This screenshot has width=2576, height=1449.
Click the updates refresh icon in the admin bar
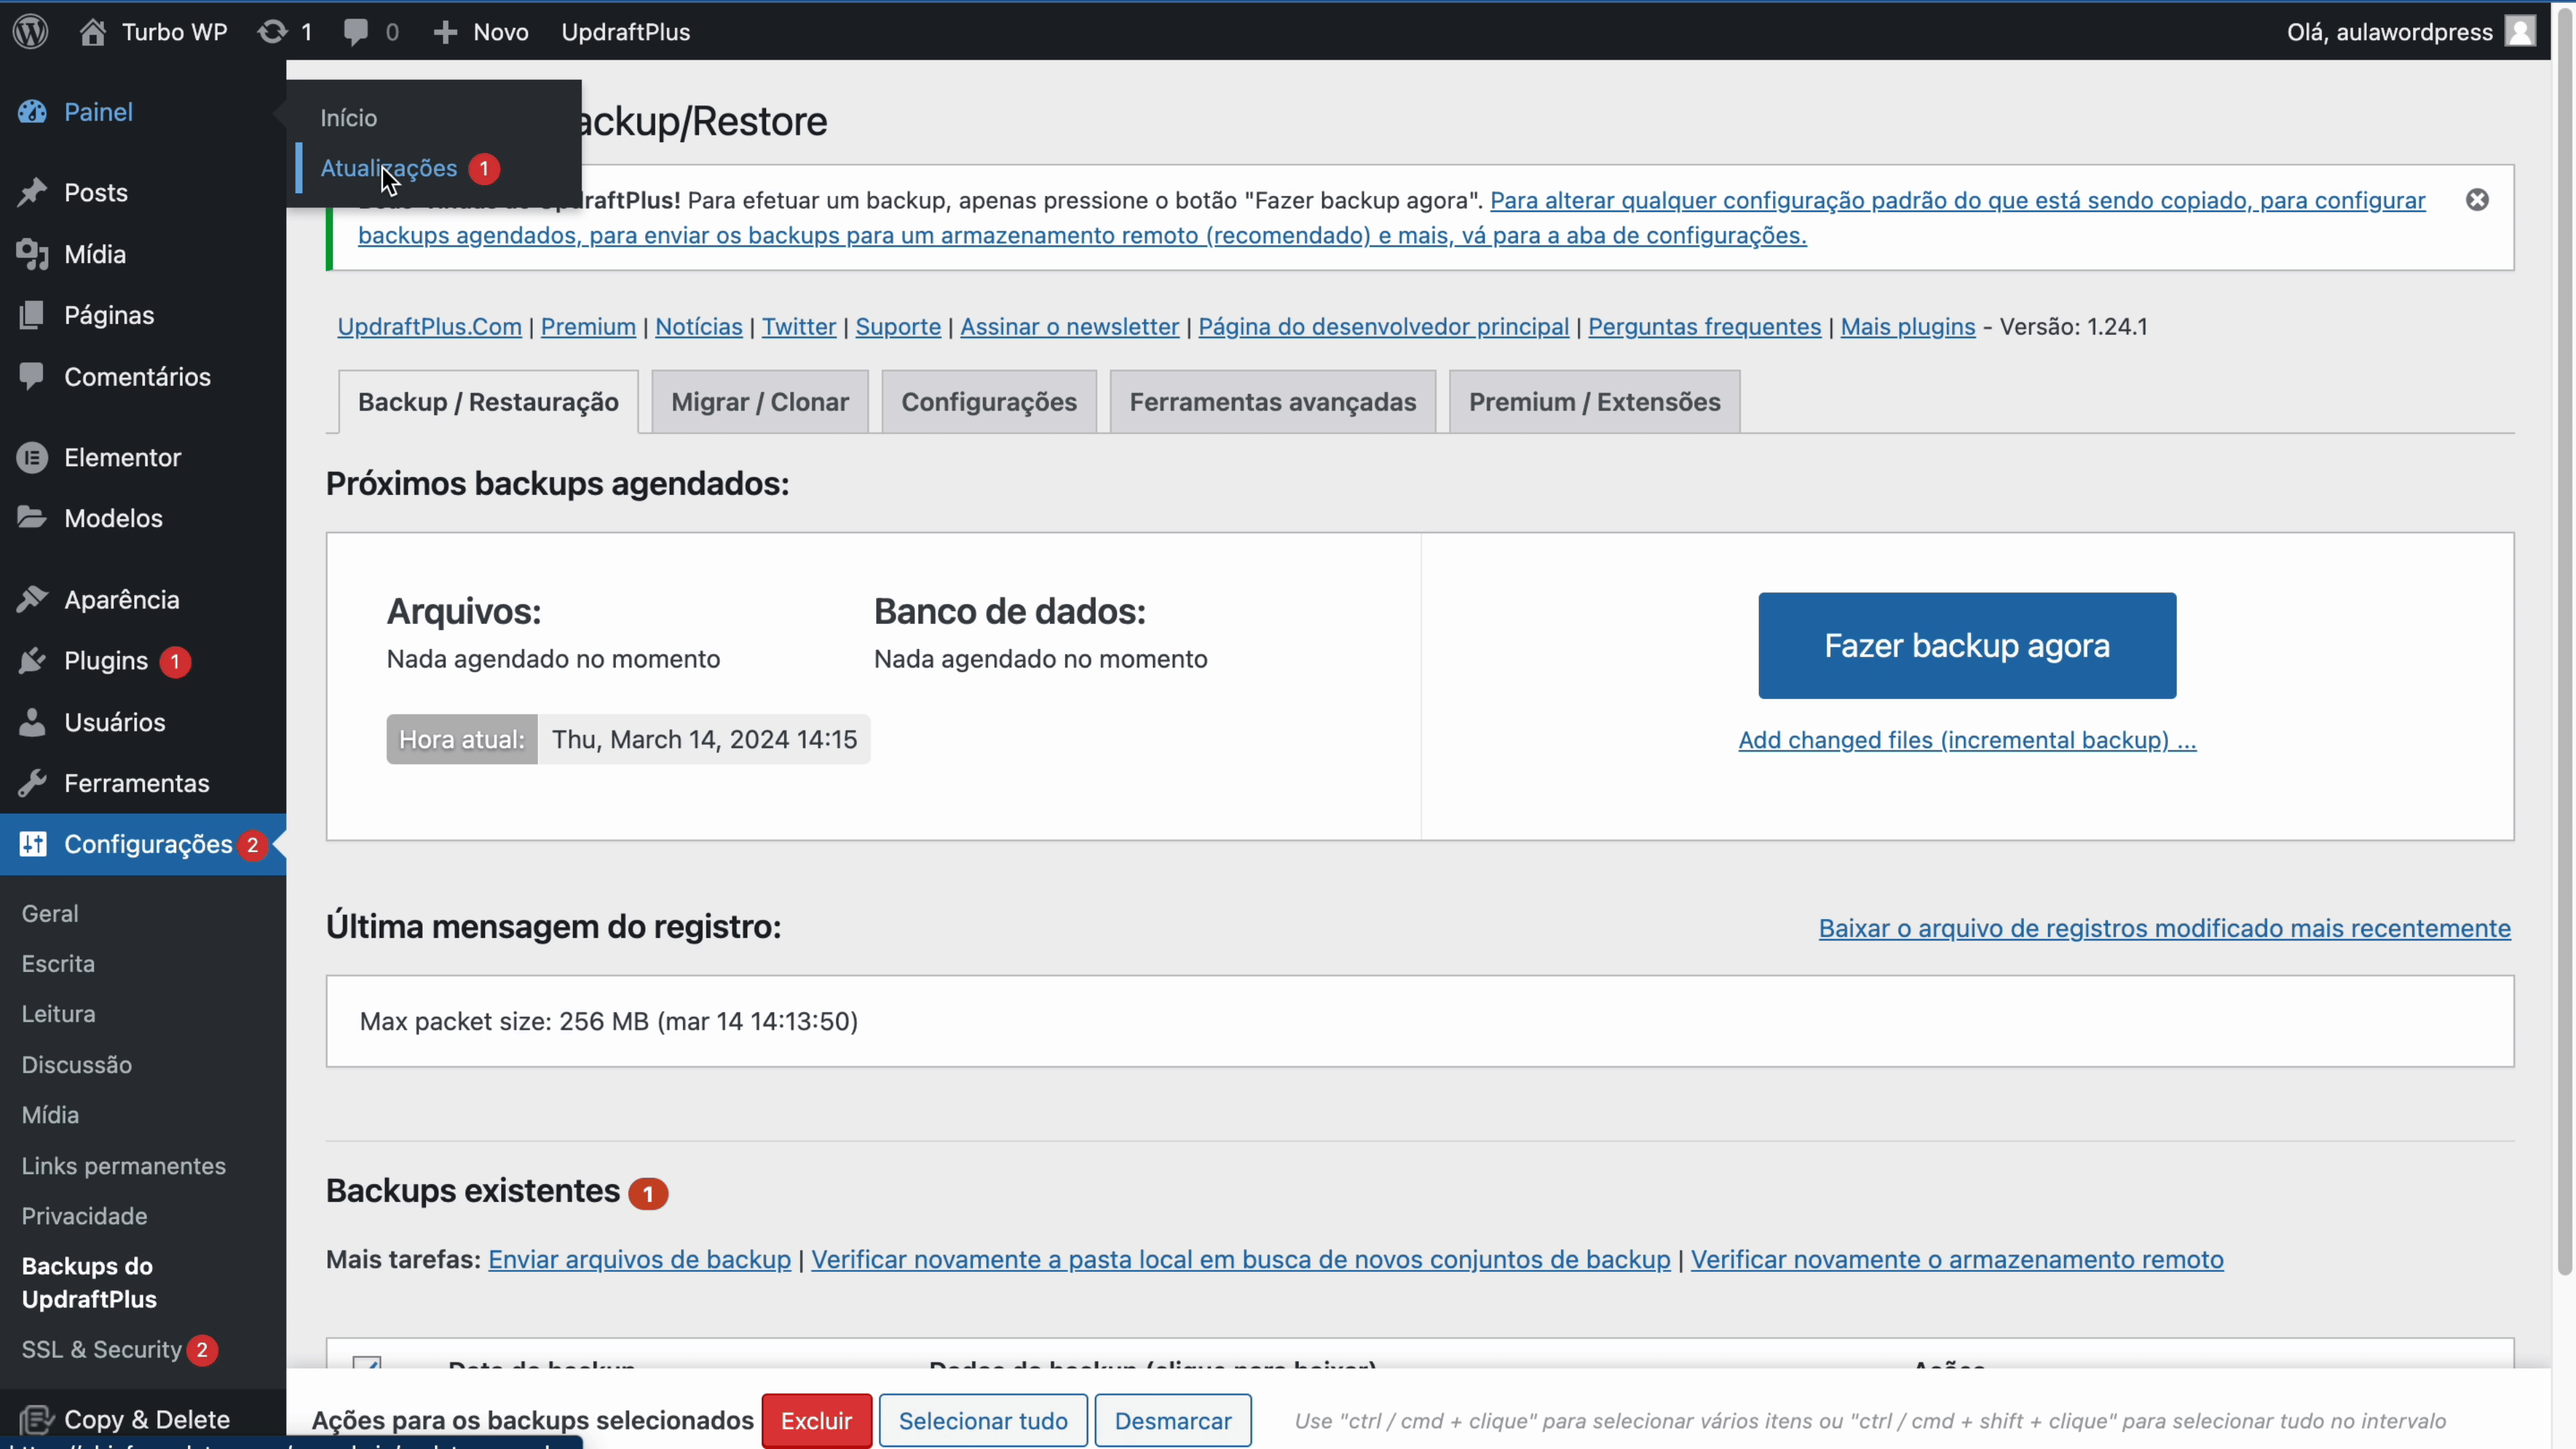click(272, 32)
